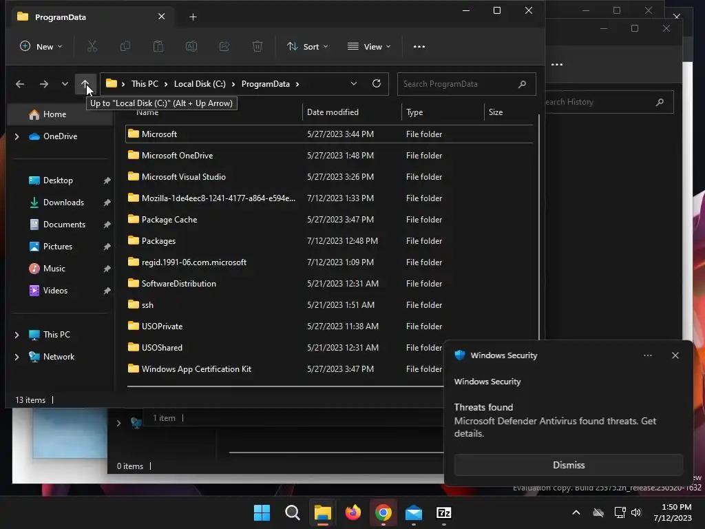Sort by Date modified column header
Screen dimensions: 705x529
352,112
